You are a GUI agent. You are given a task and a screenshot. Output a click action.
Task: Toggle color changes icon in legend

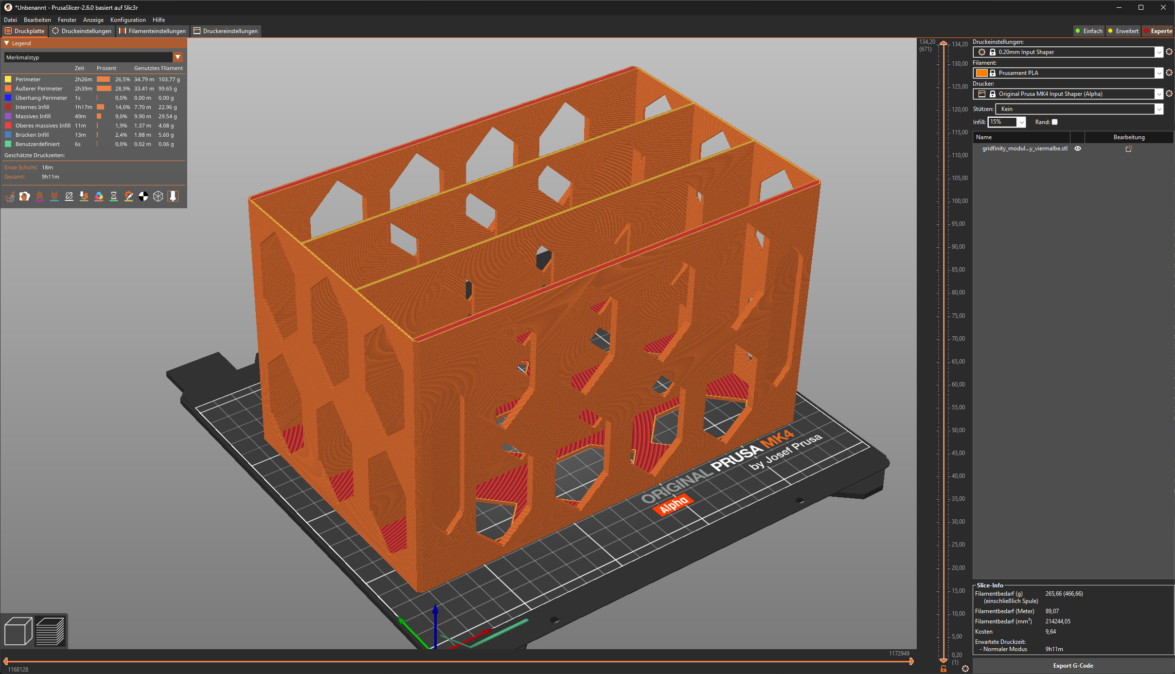[99, 196]
